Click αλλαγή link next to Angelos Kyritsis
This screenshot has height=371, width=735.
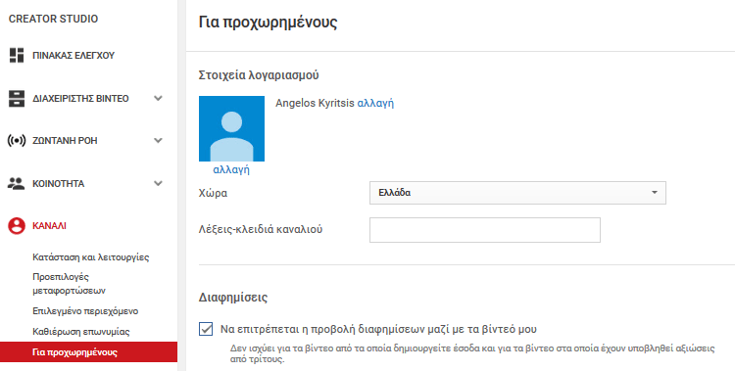(375, 103)
